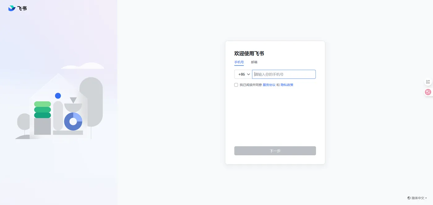This screenshot has height=205, width=433.
Task: Open the +86 country code dropdown
Action: (x=243, y=74)
